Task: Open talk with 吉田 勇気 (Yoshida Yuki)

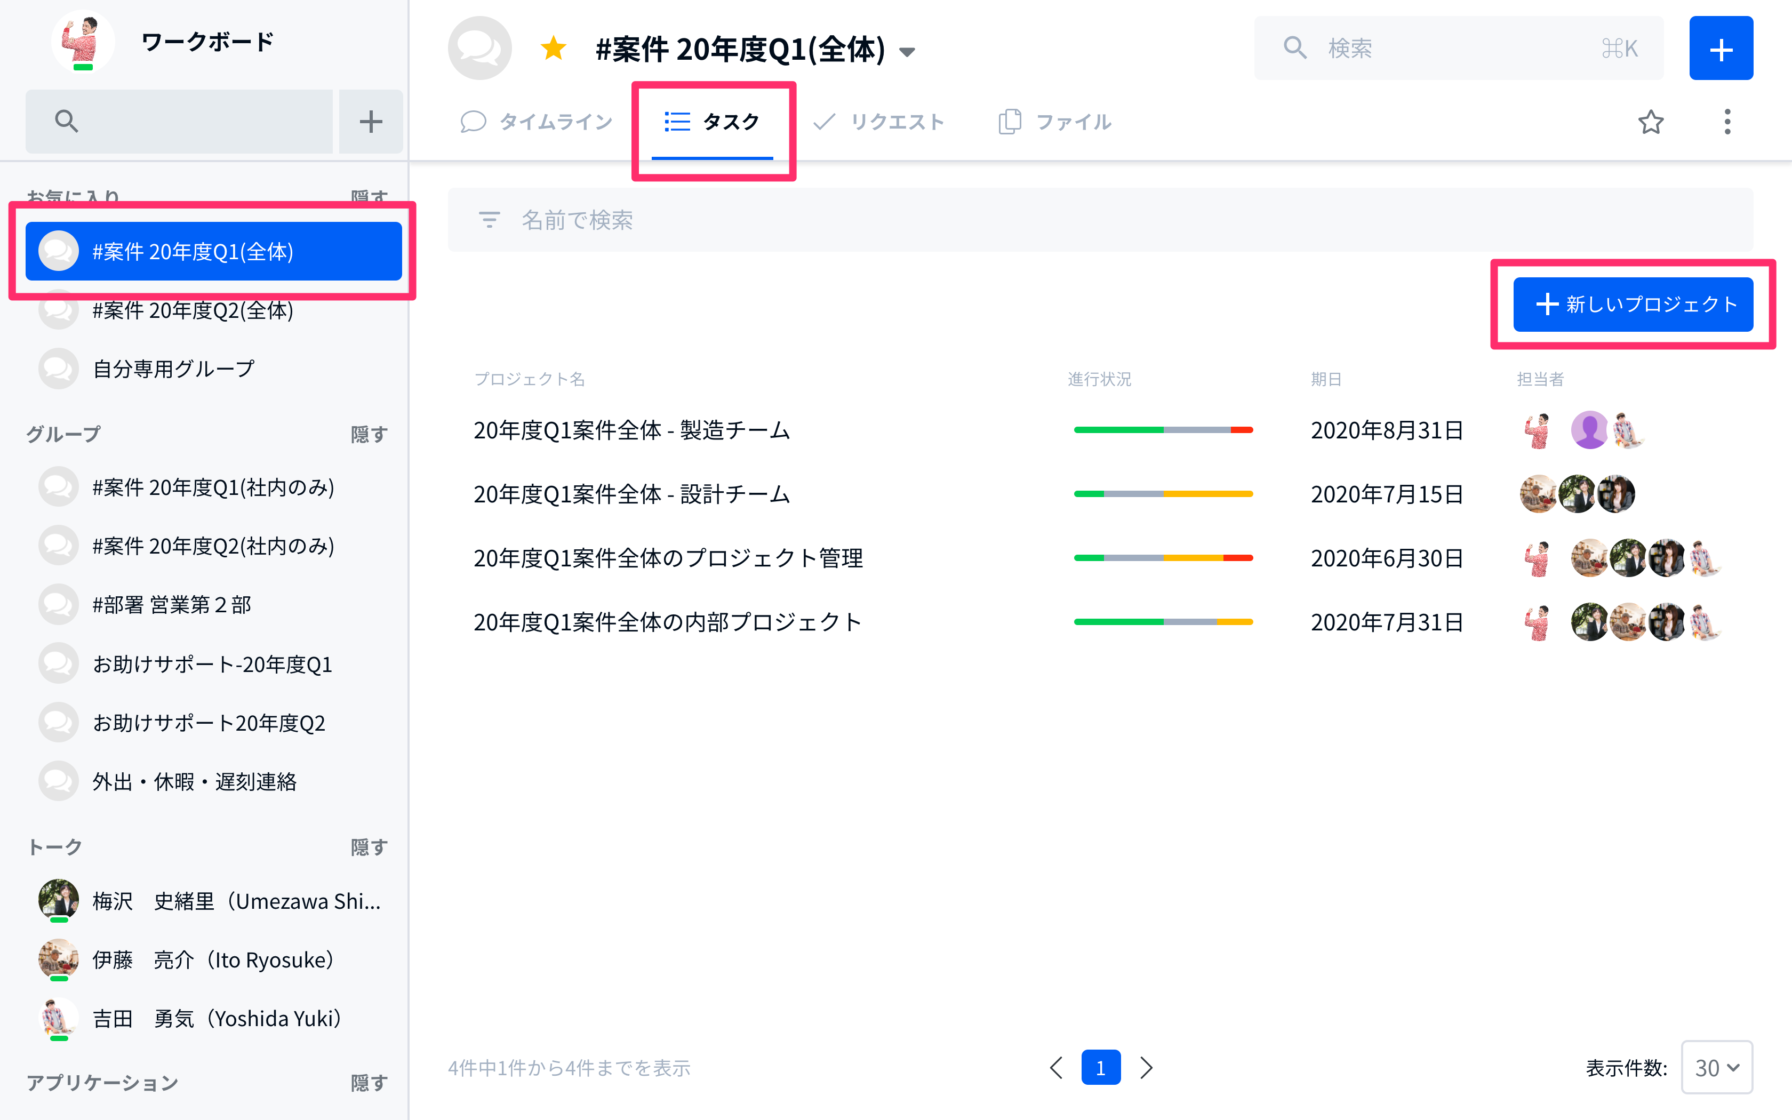Action: 213,1019
